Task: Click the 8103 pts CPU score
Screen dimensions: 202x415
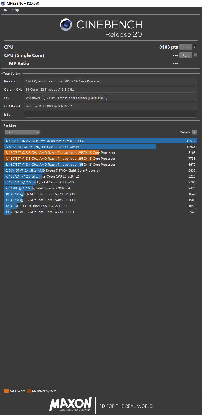Action: (x=168, y=47)
